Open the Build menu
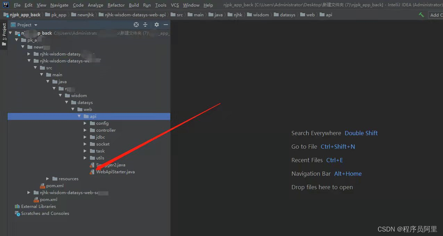 134,5
